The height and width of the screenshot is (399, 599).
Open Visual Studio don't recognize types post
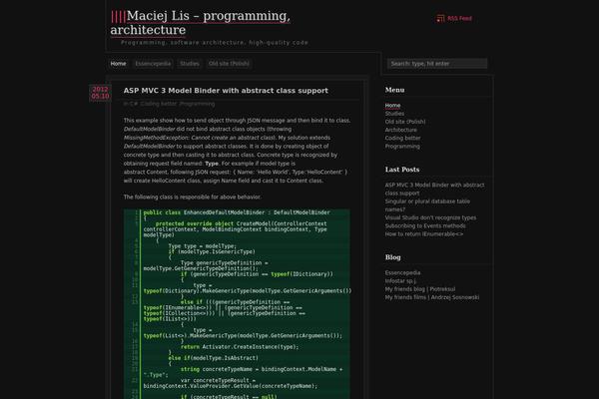pos(430,217)
